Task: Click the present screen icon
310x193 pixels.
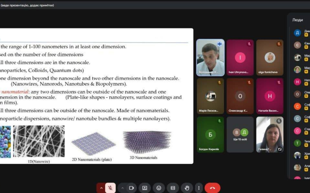Action: point(145,188)
